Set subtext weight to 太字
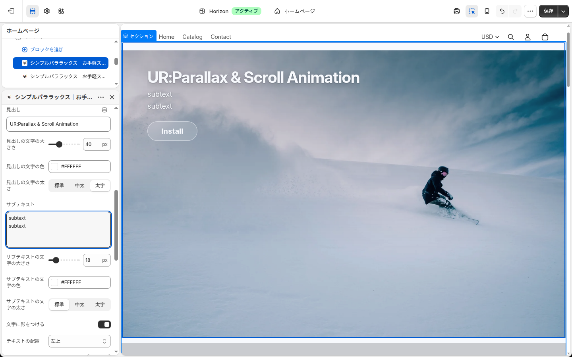 point(100,305)
